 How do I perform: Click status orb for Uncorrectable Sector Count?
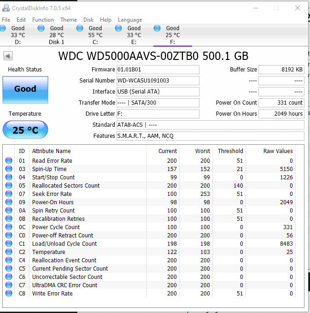point(9,277)
